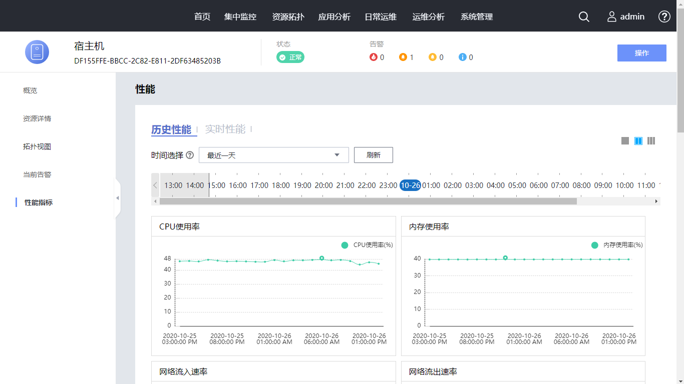Click the host machine avatar icon

coord(37,52)
